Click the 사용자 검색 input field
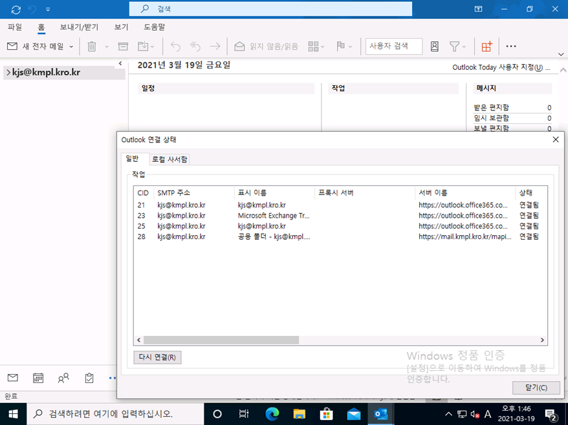The width and height of the screenshot is (568, 425). point(394,47)
